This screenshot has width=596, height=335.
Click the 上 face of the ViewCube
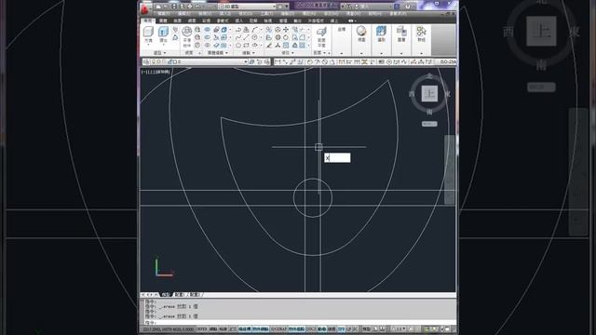coord(429,93)
